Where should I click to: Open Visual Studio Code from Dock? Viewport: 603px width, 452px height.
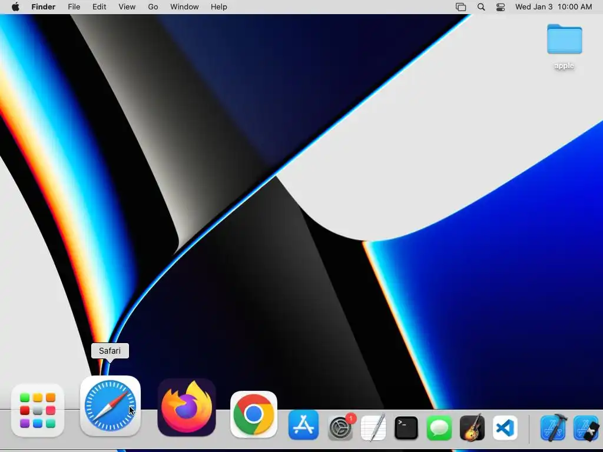(x=505, y=427)
